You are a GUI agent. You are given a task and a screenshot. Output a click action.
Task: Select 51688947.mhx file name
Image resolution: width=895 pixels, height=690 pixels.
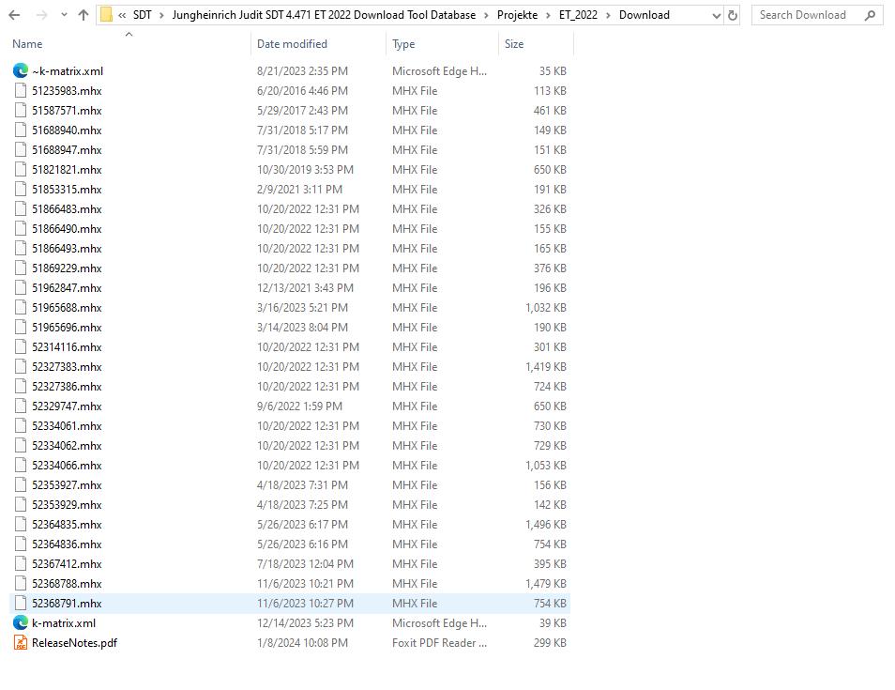coord(67,150)
